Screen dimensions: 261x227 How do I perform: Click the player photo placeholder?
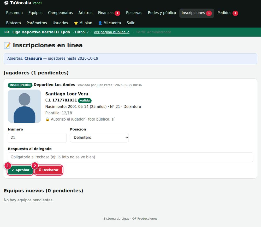(x=25, y=106)
